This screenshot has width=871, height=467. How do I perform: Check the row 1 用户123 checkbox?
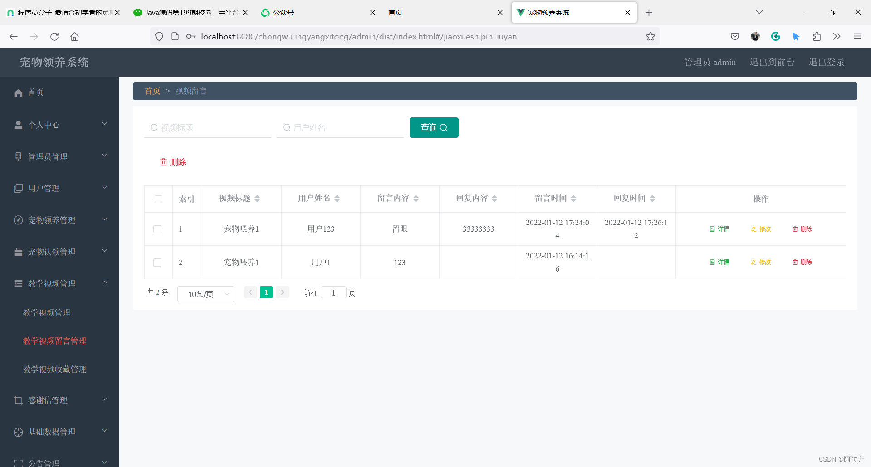pos(157,229)
